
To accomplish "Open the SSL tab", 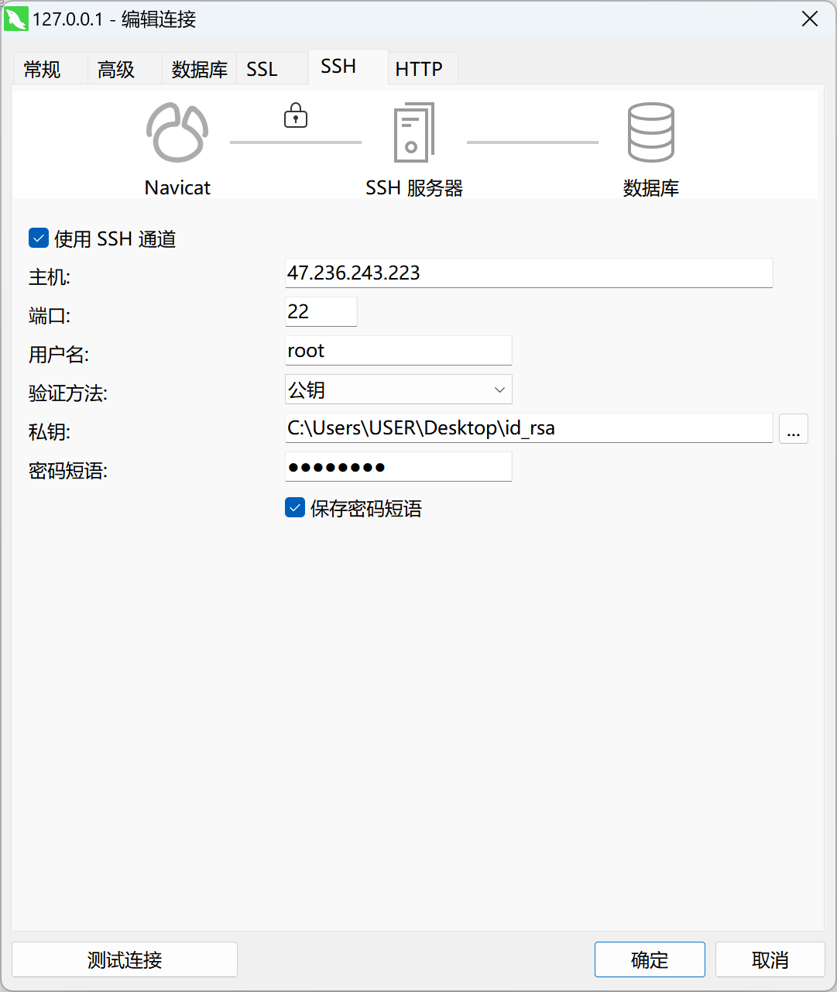I will click(262, 70).
